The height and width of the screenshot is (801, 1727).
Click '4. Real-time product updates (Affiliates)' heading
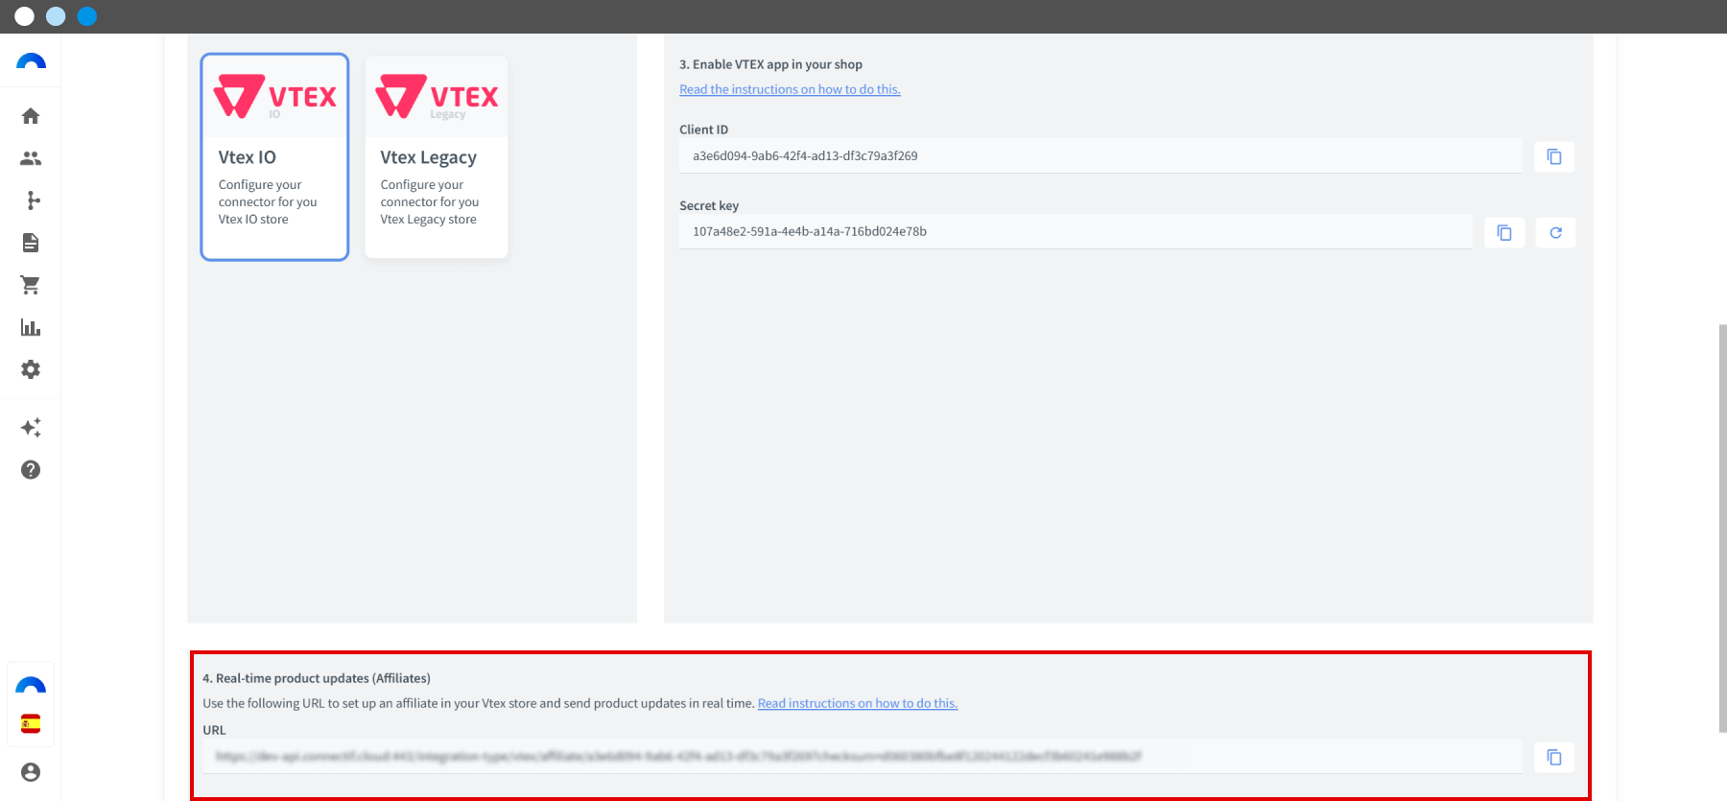point(317,678)
